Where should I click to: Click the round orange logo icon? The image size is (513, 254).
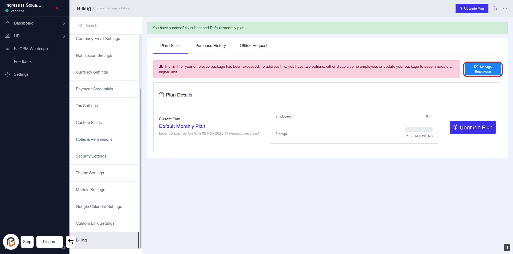[x=11, y=242]
